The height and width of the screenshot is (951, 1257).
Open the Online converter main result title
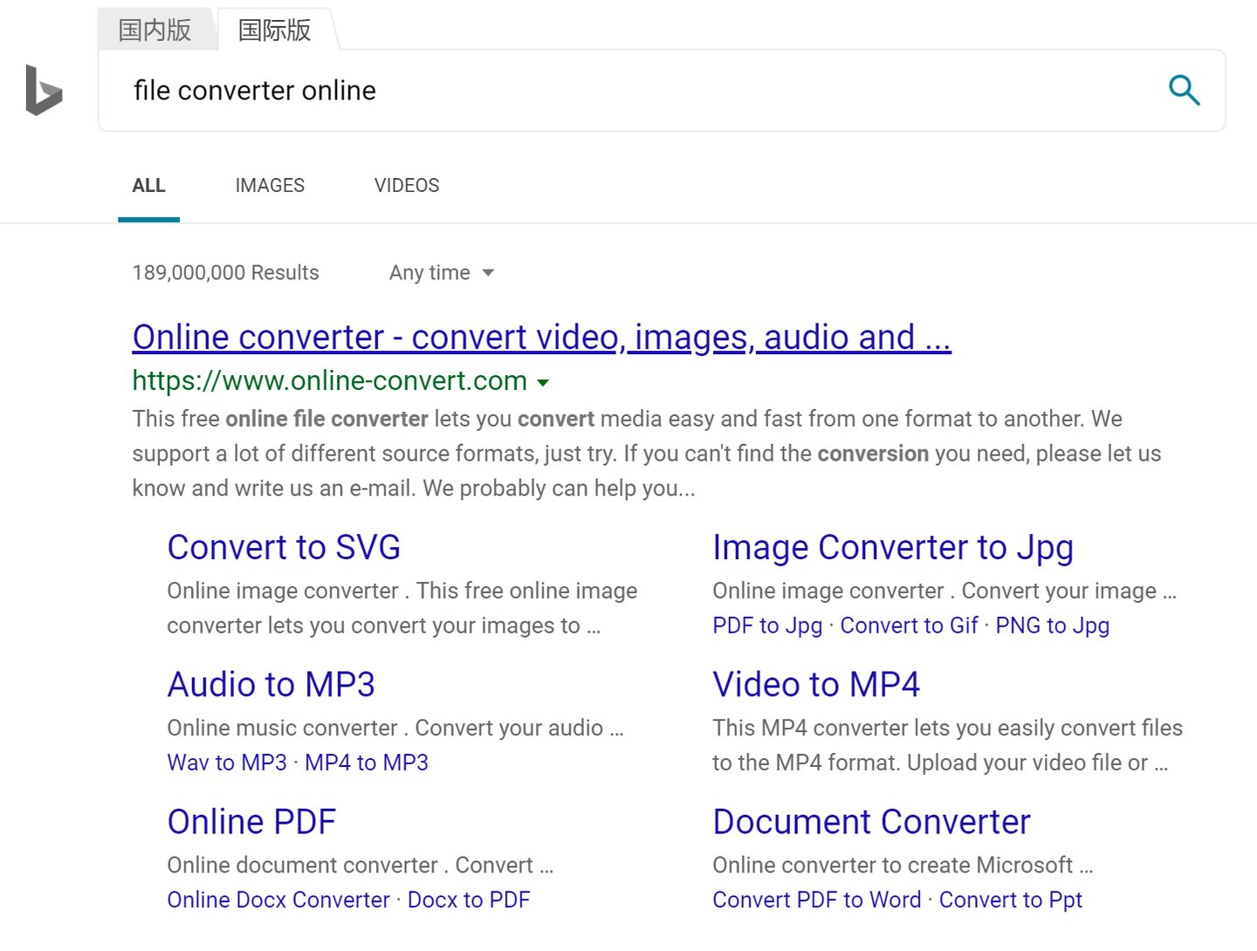541,337
